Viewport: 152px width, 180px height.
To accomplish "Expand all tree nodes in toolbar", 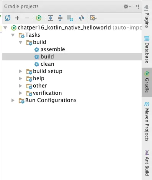I will point(51,18).
